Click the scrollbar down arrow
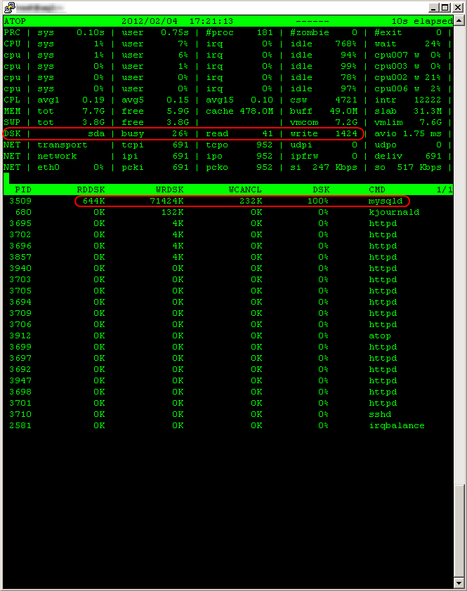This screenshot has width=467, height=591. (x=459, y=582)
